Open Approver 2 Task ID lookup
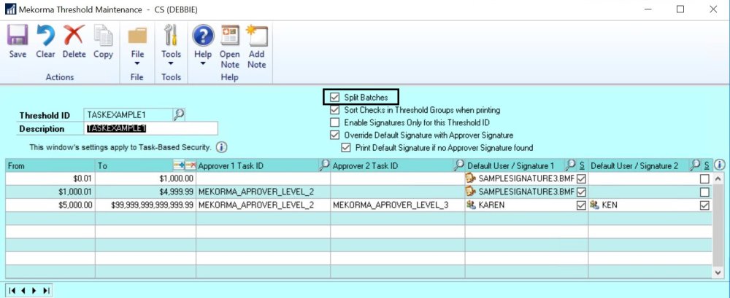Screen dimensions: 730x298 pos(459,165)
